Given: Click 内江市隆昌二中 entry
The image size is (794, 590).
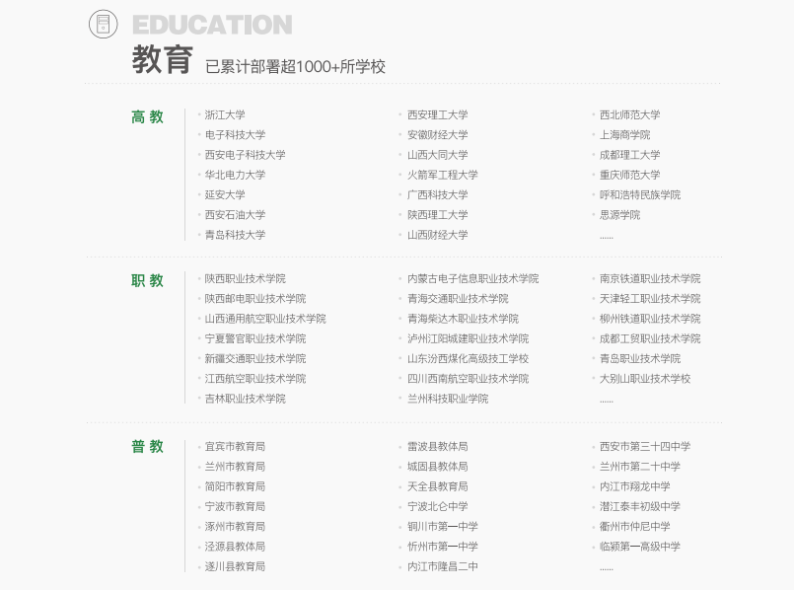Looking at the screenshot, I should pyautogui.click(x=443, y=566).
